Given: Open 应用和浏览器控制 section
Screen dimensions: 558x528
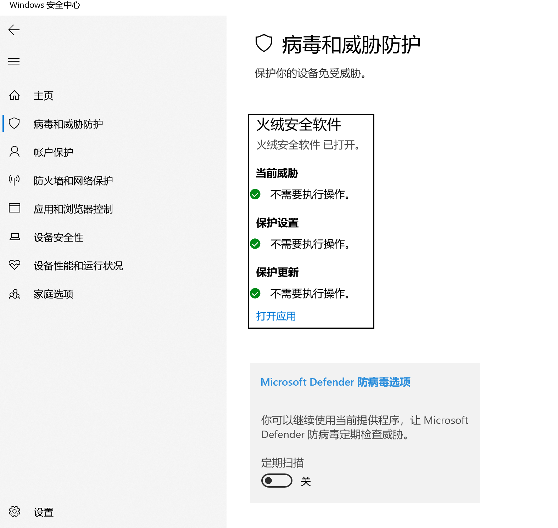Looking at the screenshot, I should click(73, 209).
